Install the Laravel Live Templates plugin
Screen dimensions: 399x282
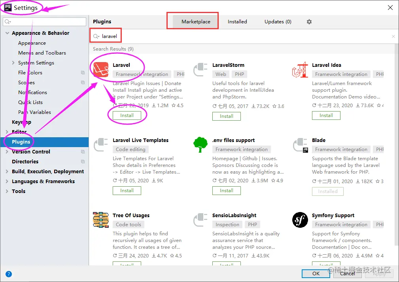click(x=127, y=191)
